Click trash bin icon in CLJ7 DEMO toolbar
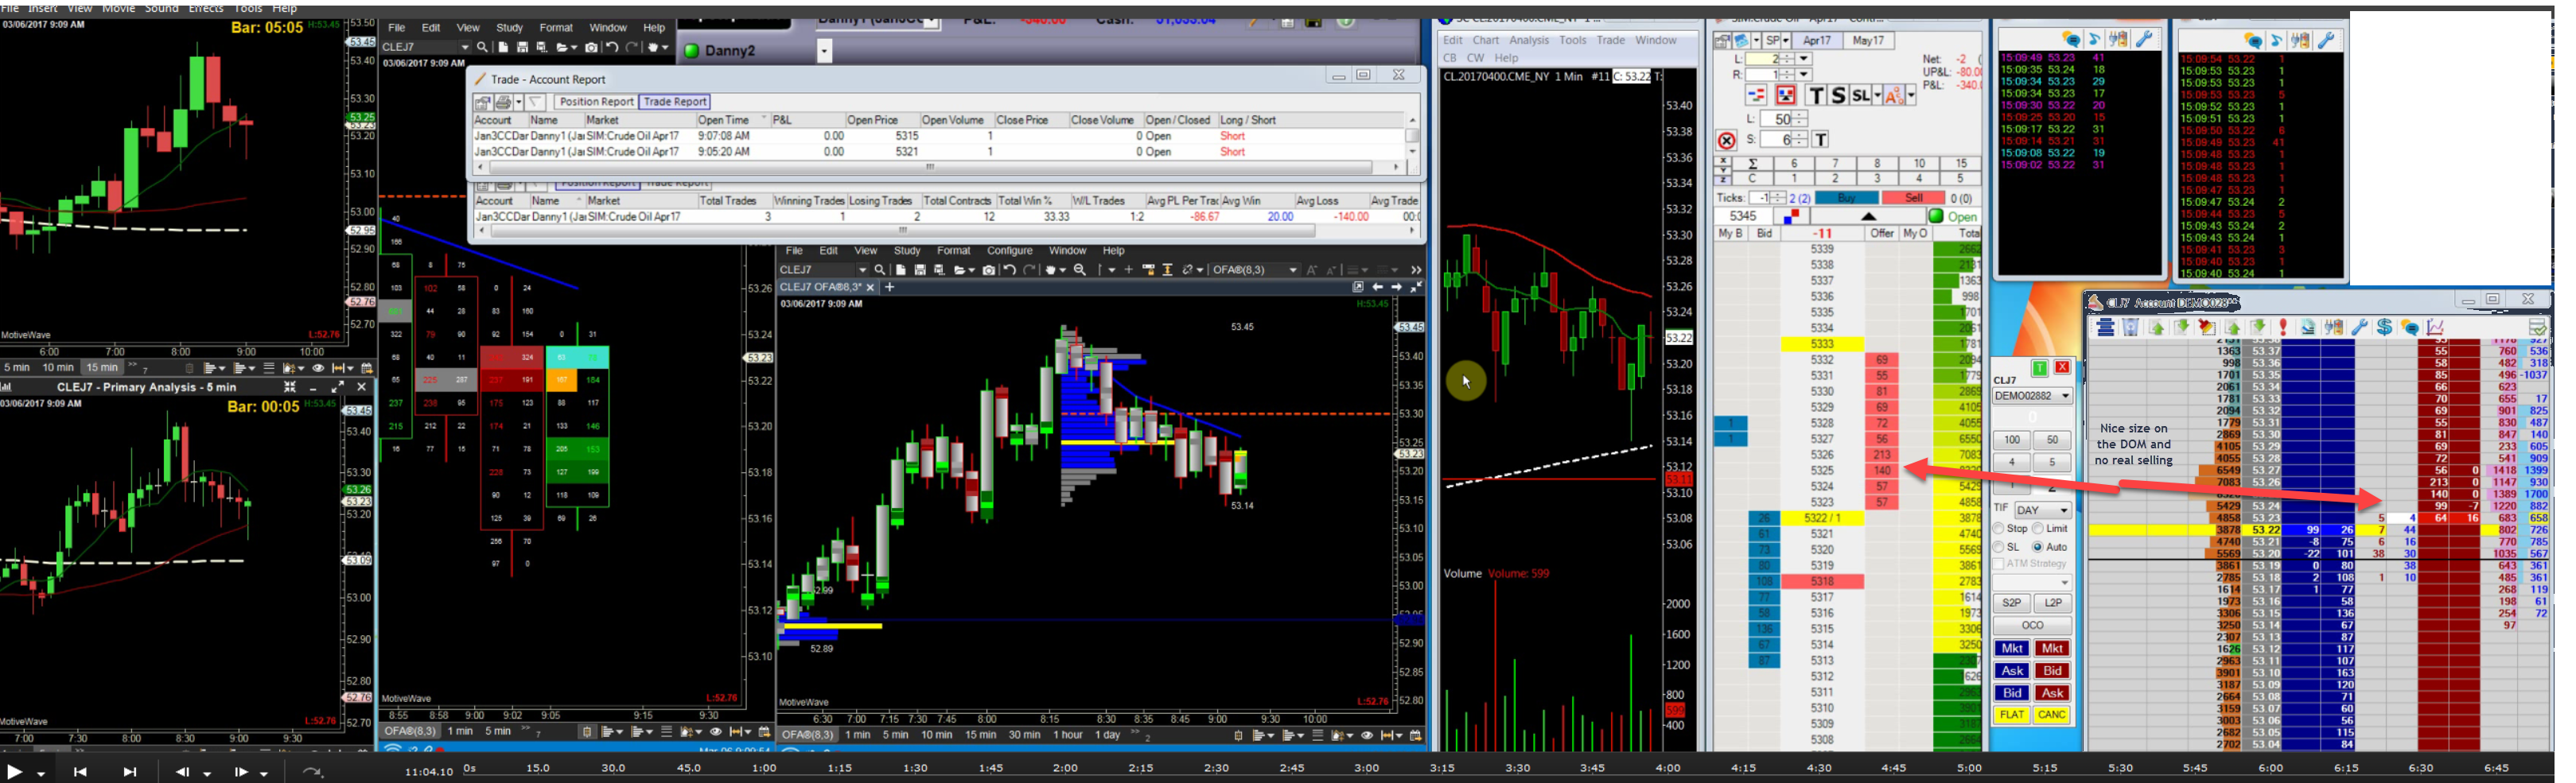 click(x=2130, y=328)
